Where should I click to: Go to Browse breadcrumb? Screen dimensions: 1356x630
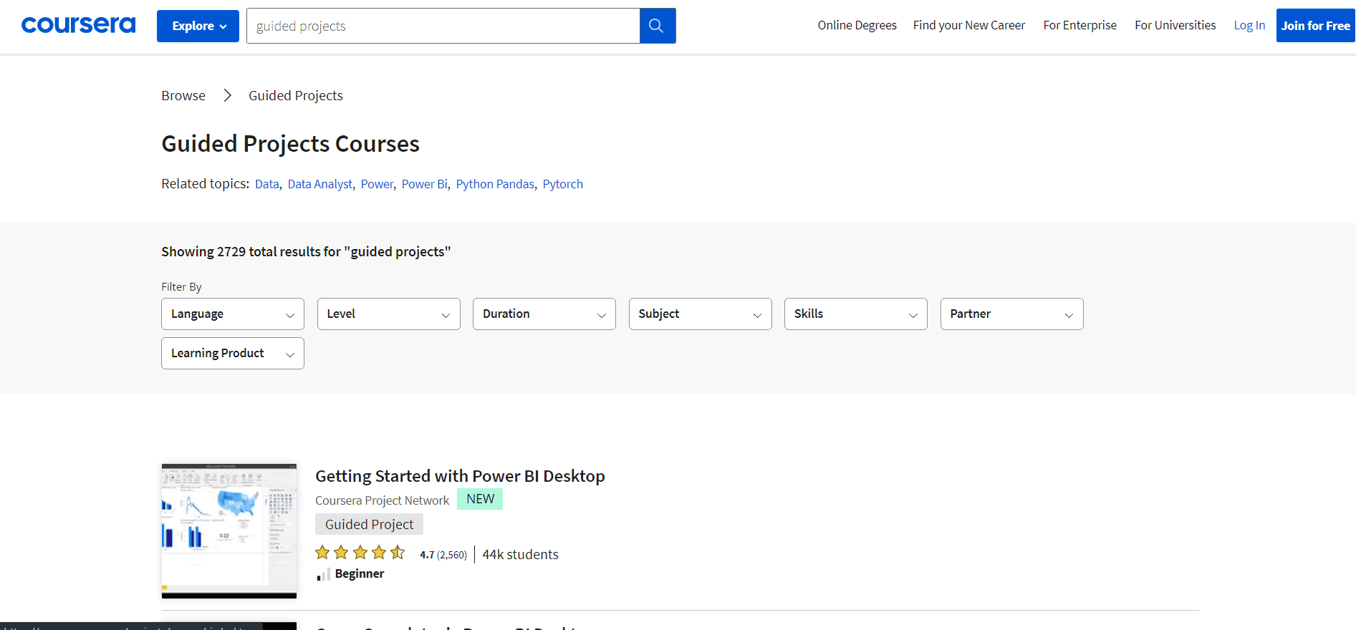[x=183, y=95]
